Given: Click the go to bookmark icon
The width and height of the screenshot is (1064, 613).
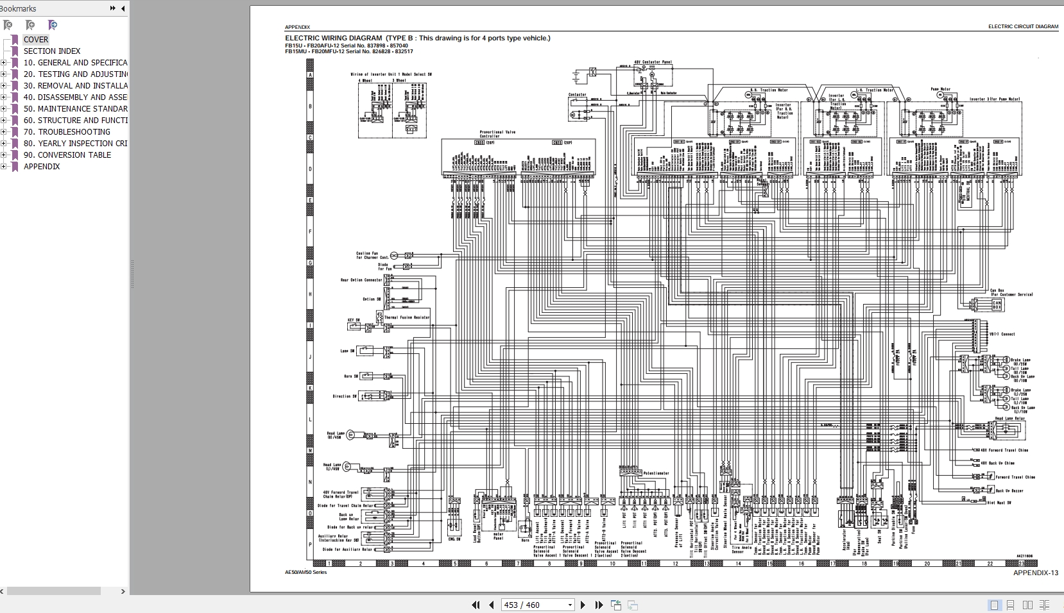Looking at the screenshot, I should pos(53,25).
